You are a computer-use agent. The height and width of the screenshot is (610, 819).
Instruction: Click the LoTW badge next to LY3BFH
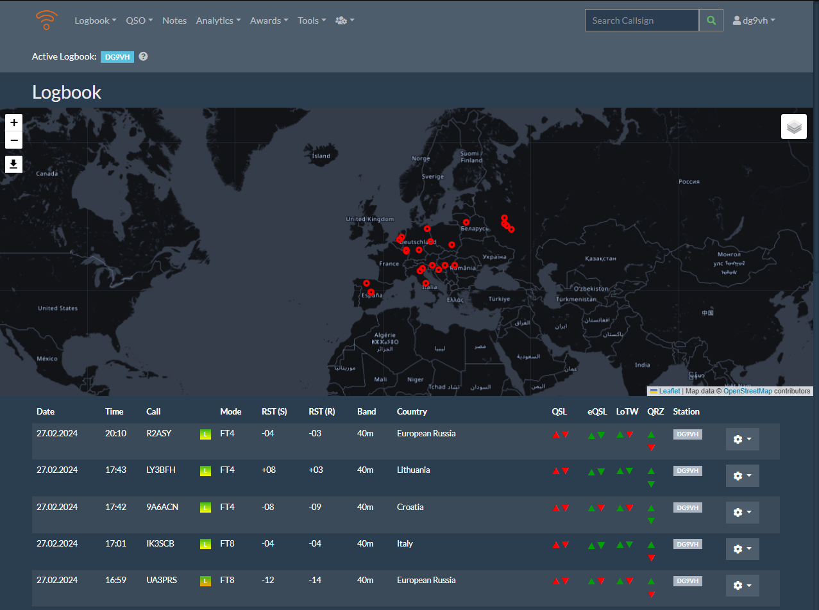click(x=205, y=471)
